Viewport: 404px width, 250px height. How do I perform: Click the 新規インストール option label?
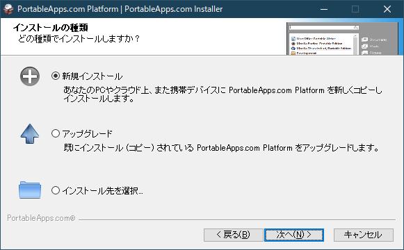pyautogui.click(x=92, y=76)
